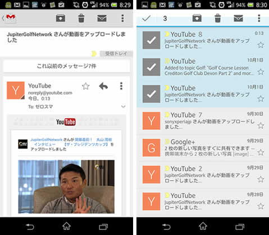Image resolution: width=269 pixels, height=235 pixels.
Task: Select the 9月28日 YouTube conversation avatar
Action: coord(152,201)
